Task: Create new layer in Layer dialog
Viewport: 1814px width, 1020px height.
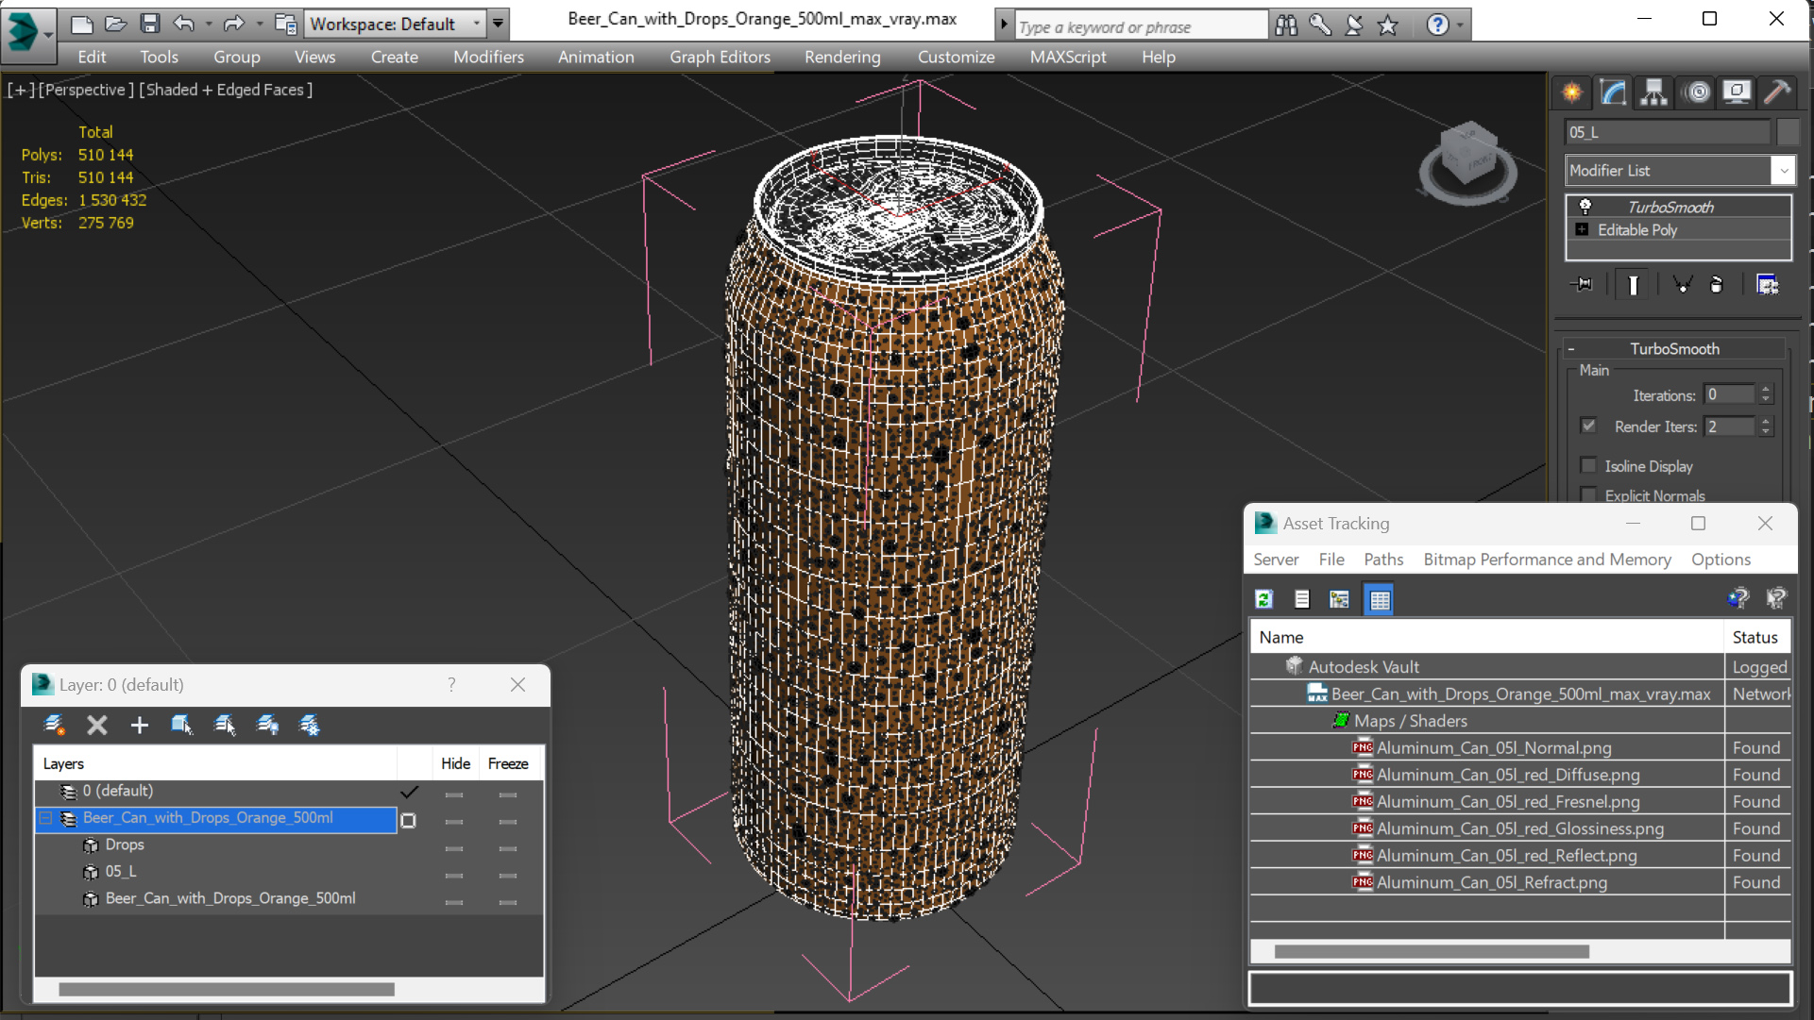Action: [x=55, y=725]
